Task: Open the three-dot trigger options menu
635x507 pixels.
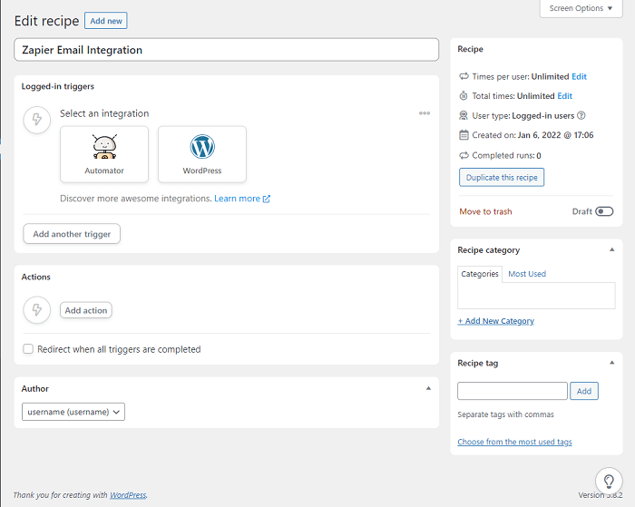Action: coord(425,113)
